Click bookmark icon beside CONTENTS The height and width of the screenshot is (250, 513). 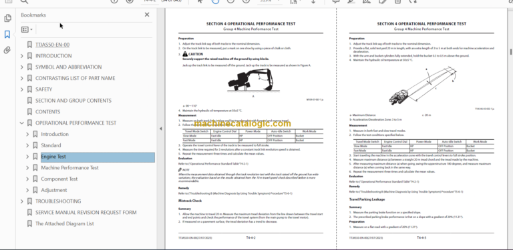[29, 111]
